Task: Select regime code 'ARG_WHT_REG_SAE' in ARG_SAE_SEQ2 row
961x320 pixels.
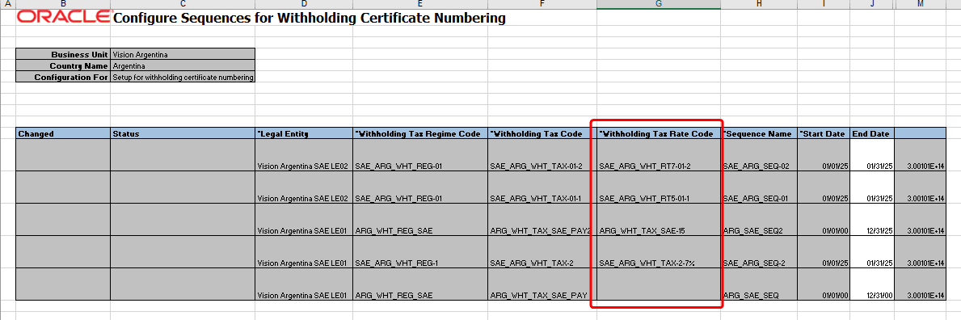Action: click(x=420, y=220)
